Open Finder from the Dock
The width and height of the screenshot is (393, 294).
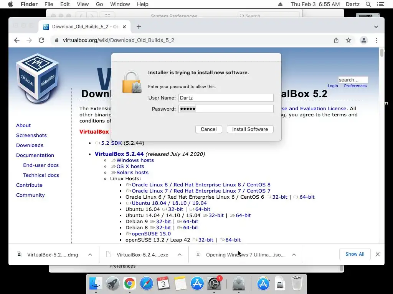coord(96,283)
